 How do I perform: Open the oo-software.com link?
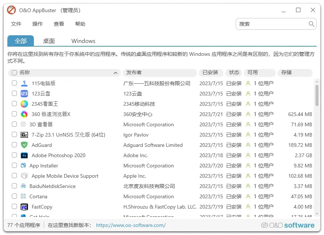pyautogui.click(x=131, y=225)
